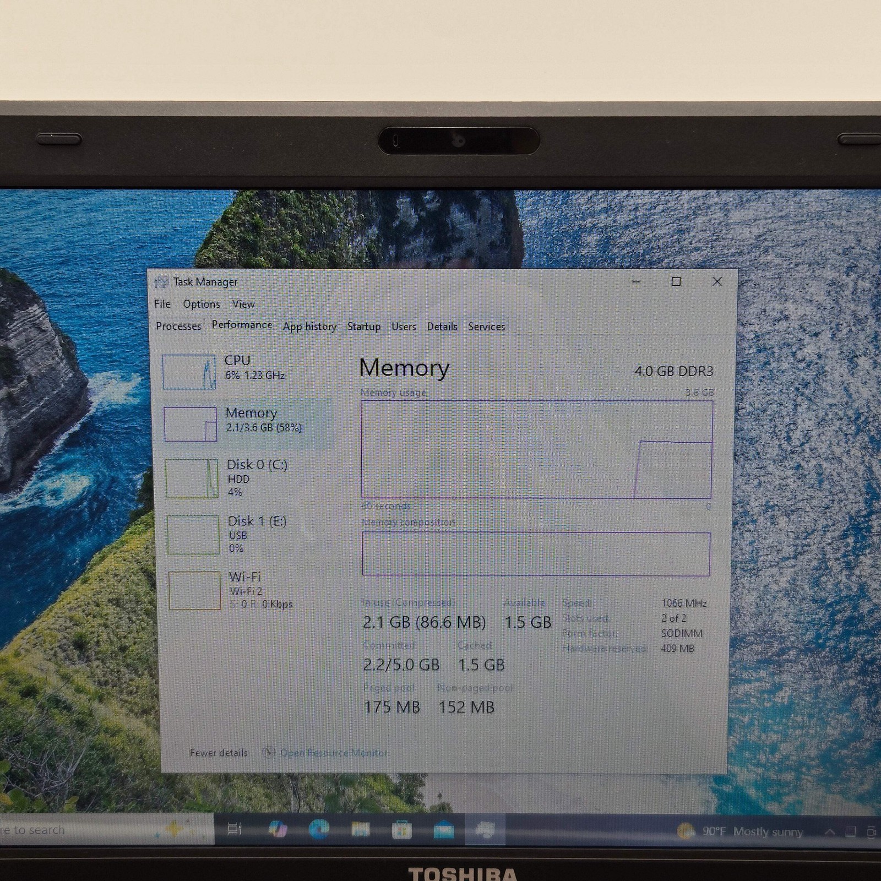Click the 4.0 GB DDR3 label
Screen dimensions: 881x881
[673, 371]
